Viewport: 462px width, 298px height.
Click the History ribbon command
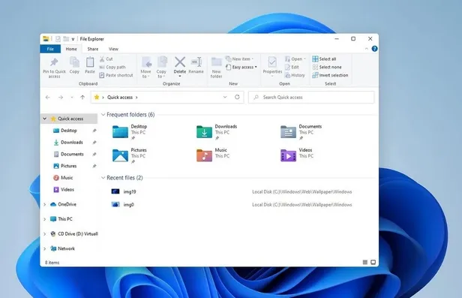click(295, 76)
